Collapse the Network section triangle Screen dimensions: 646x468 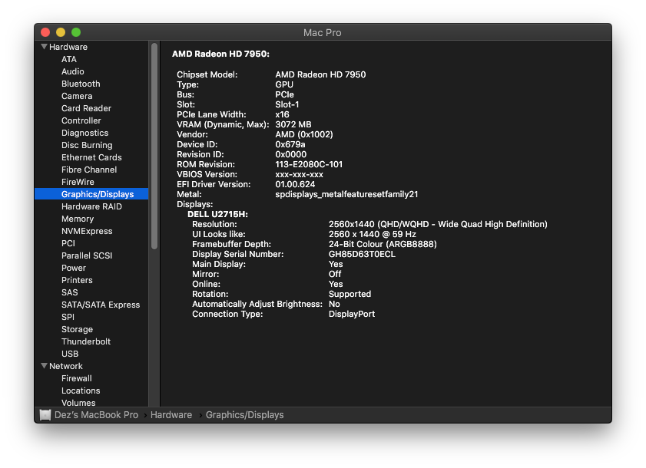44,365
